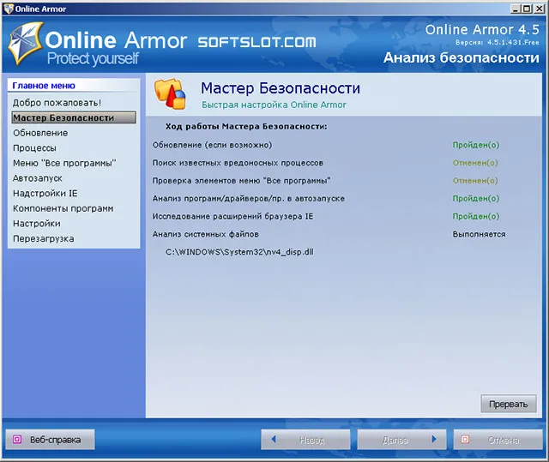Select the Перезагрузка menu entry
Image resolution: width=549 pixels, height=462 pixels.
point(44,238)
